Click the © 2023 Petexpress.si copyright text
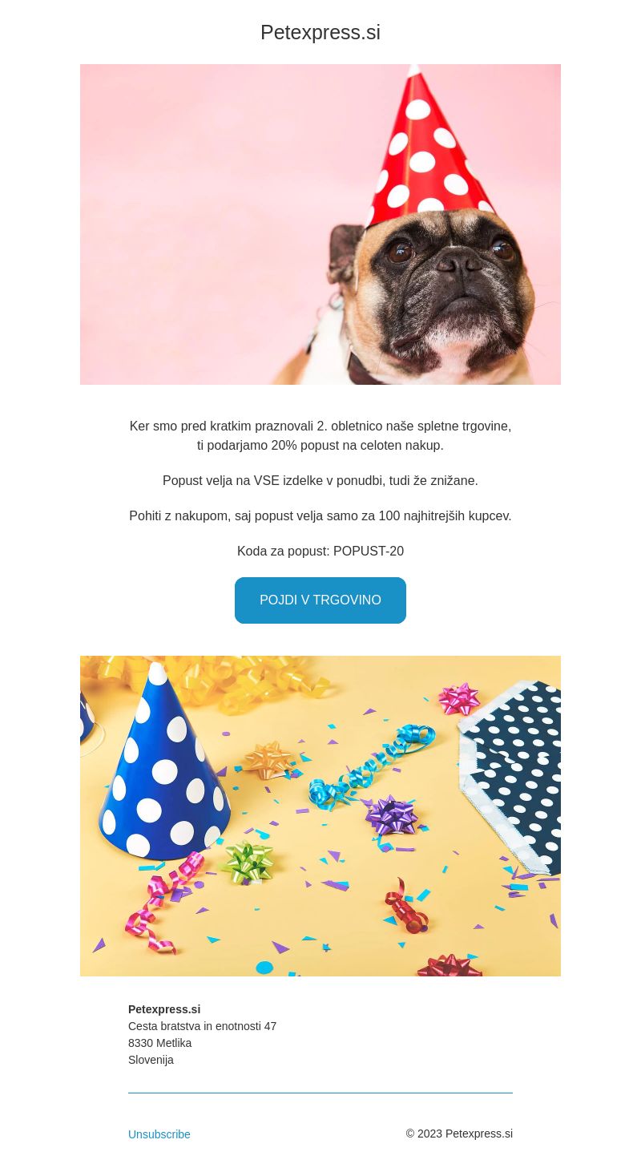Viewport: 641px width, 1168px height. click(x=459, y=1134)
